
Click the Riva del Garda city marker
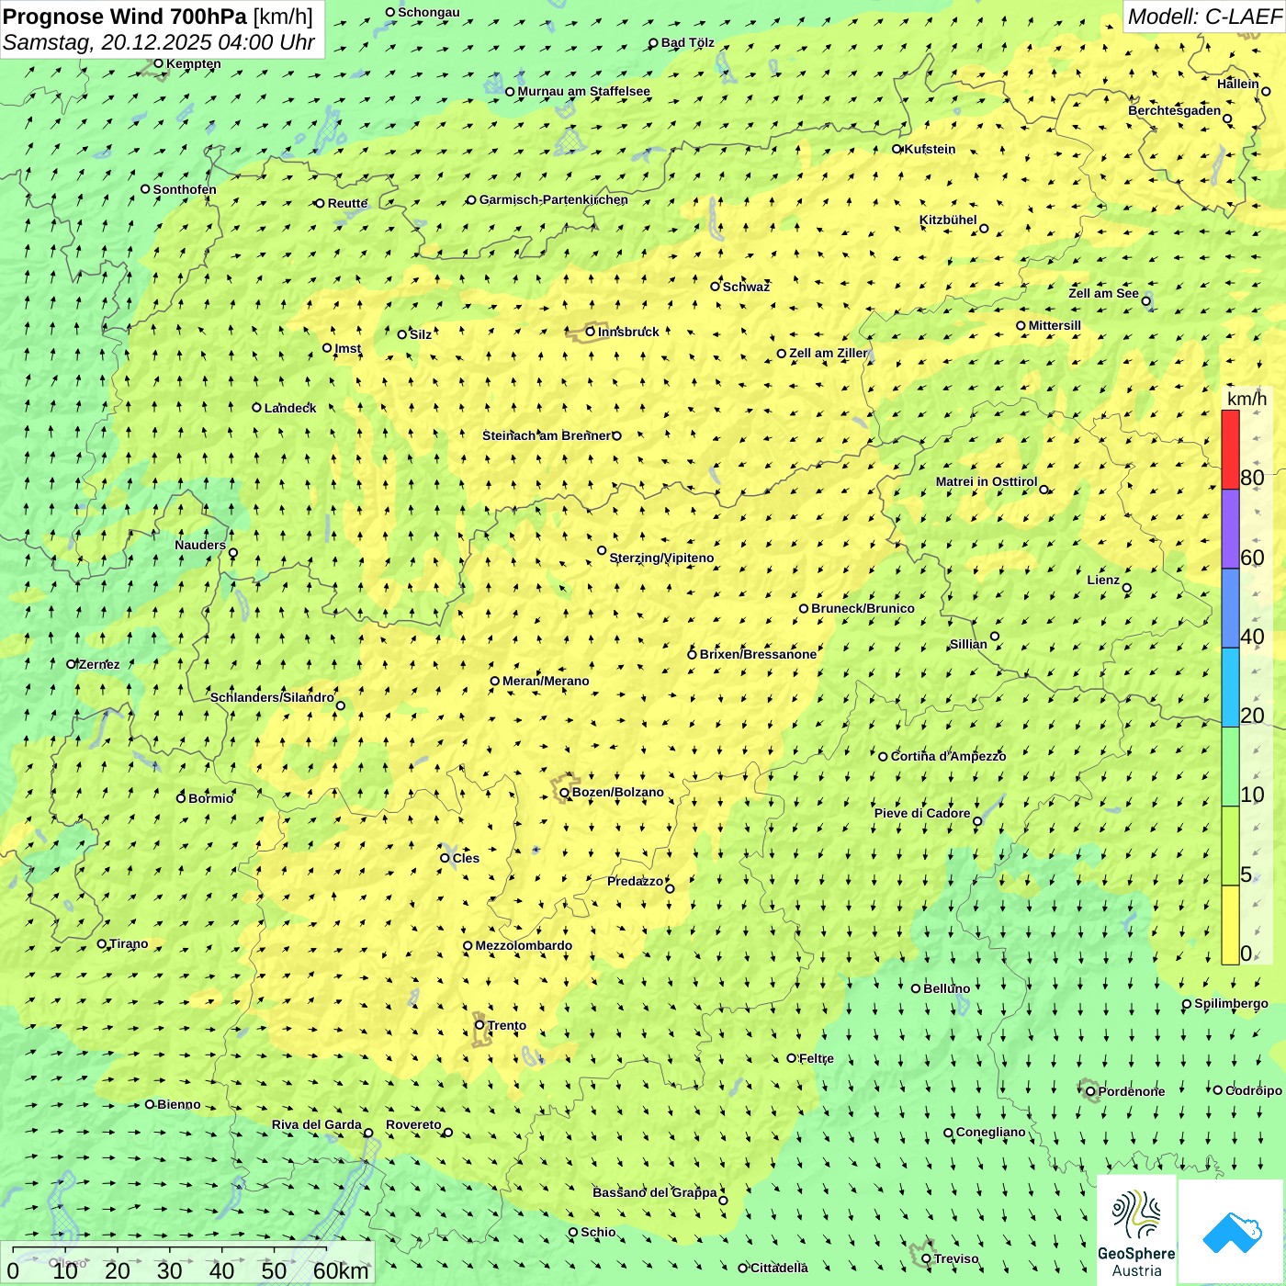pyautogui.click(x=368, y=1133)
